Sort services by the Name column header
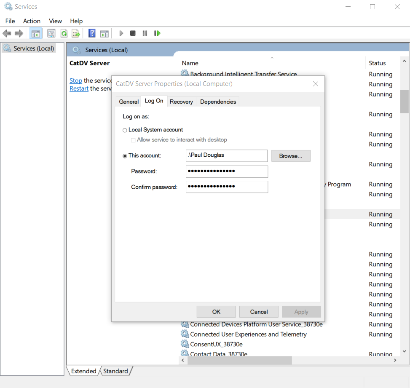Screen dimensions: 410x388 pyautogui.click(x=190, y=63)
